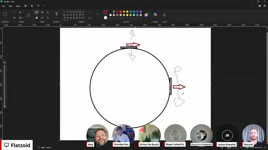Viewport: 268px width, 150px height.
Task: Select Colour 2 white swatch
Action: pyautogui.click(x=106, y=18)
